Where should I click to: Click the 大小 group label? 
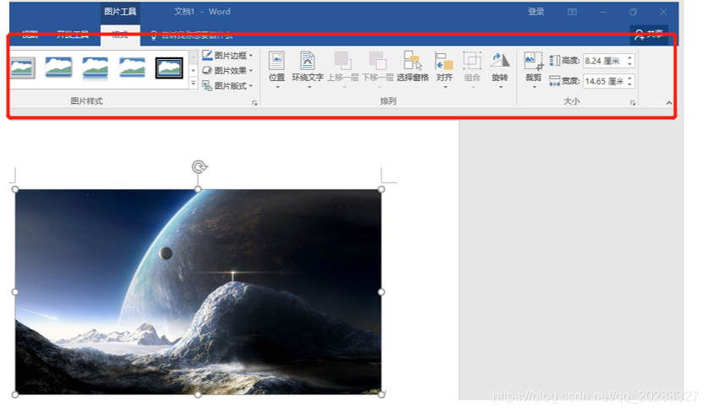coord(572,101)
